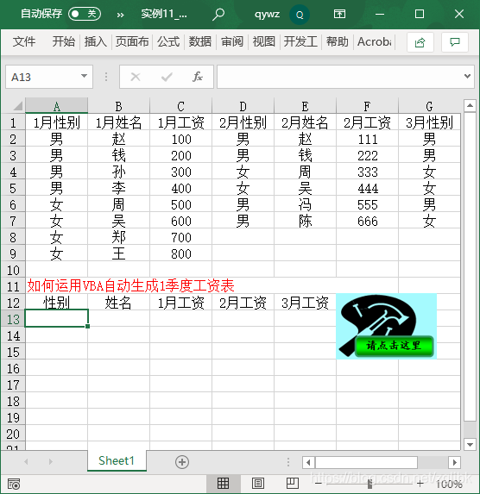This screenshot has width=480, height=494.
Task: Click vertical scrollbar up arrow
Action: (470, 105)
